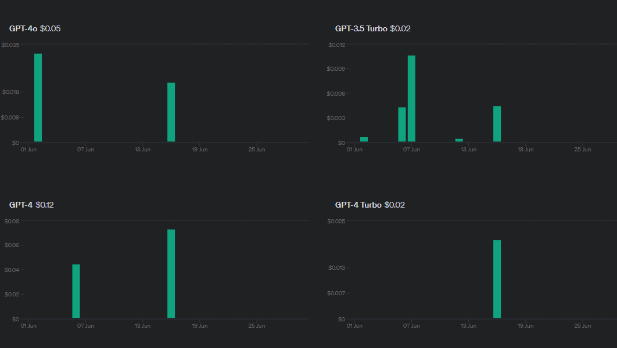617x348 pixels.
Task: Select the GPT-3.5 Turbo bar just left of the tallest bar
Action: pos(402,124)
